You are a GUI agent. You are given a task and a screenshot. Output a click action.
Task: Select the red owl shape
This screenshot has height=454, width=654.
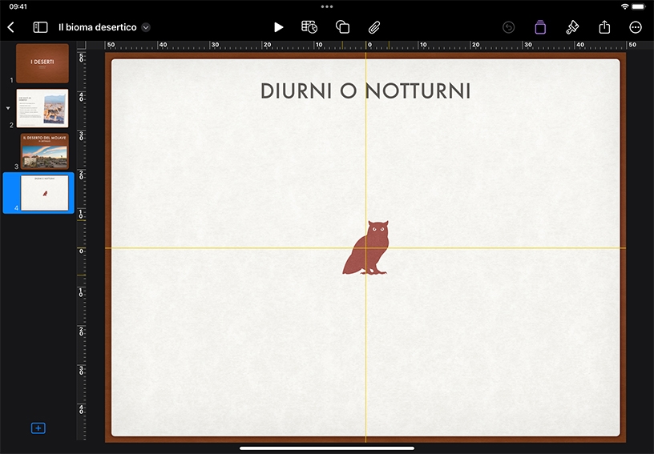pos(365,247)
